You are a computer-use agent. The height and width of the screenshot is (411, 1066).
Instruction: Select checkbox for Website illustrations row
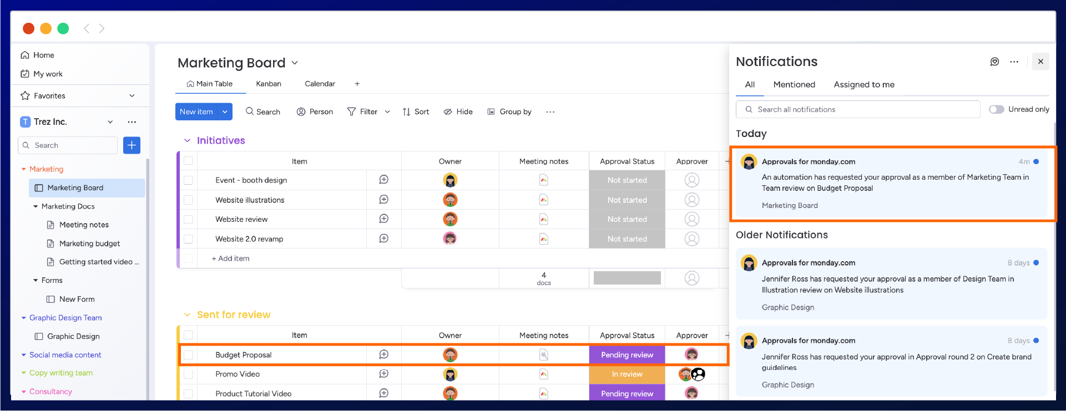click(189, 200)
